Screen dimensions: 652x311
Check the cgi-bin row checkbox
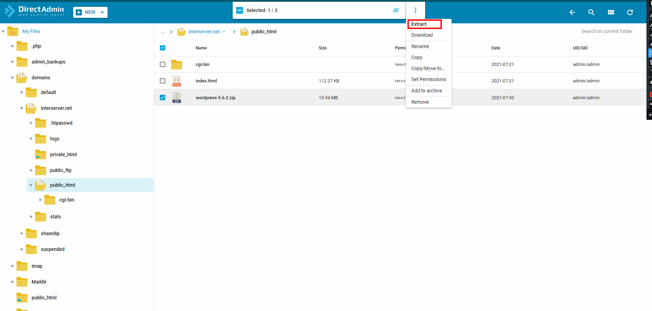coord(163,65)
